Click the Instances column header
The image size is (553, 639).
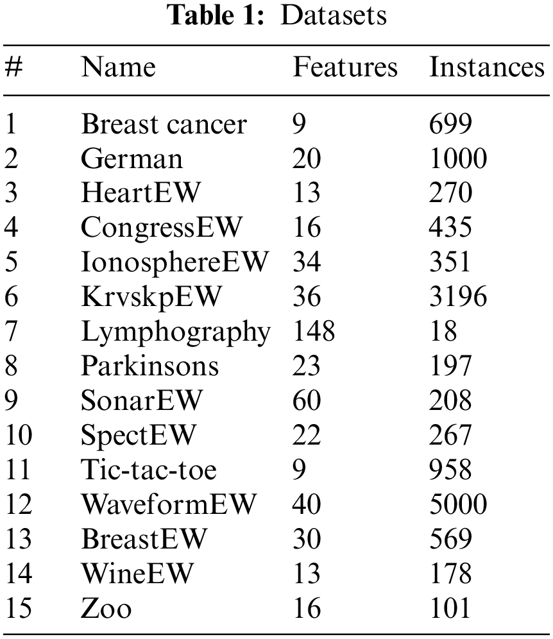coord(486,67)
